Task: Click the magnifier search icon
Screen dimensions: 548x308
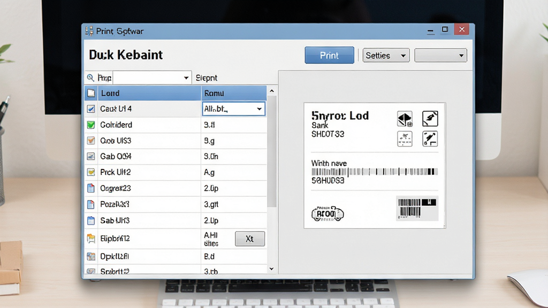Action: click(x=90, y=78)
